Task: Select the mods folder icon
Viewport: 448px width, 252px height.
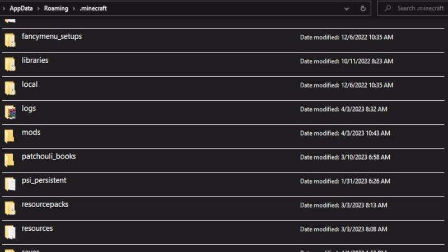Action: pyautogui.click(x=10, y=136)
